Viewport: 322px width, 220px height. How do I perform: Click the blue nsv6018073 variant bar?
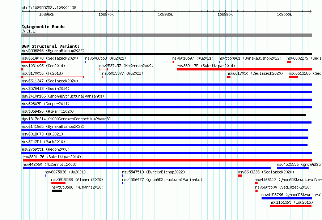[x=165, y=138]
